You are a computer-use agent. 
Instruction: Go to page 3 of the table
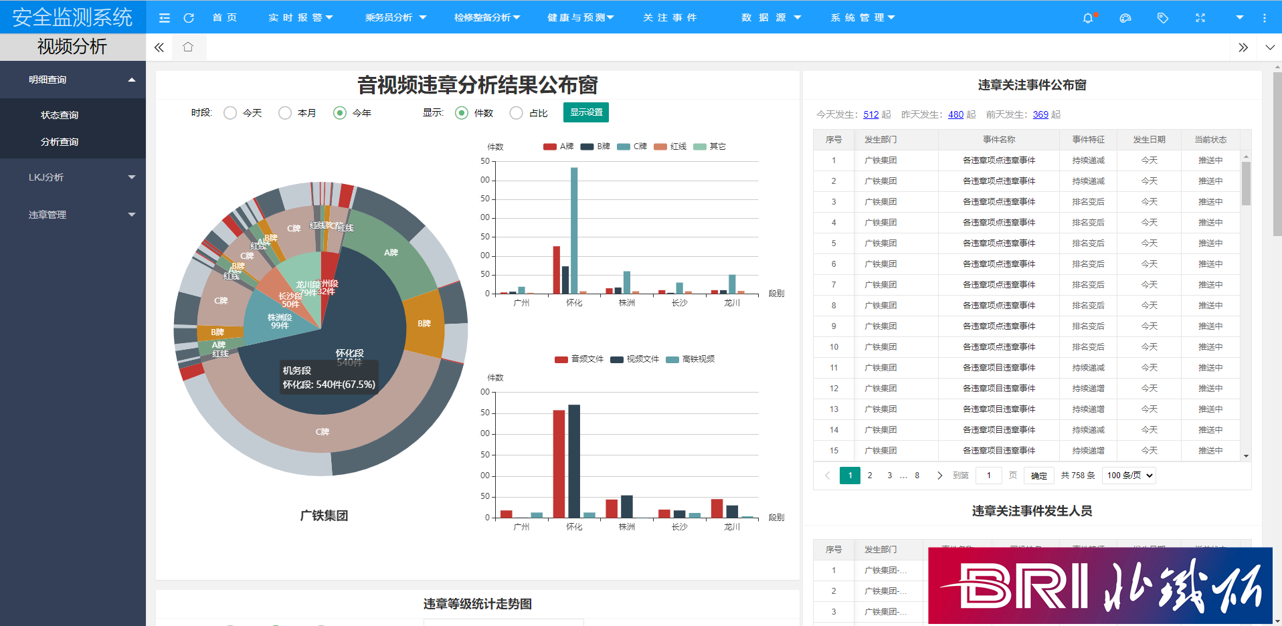(x=889, y=476)
